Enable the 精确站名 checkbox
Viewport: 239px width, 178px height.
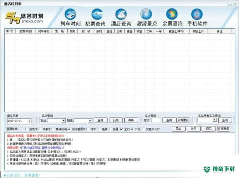click(x=53, y=129)
